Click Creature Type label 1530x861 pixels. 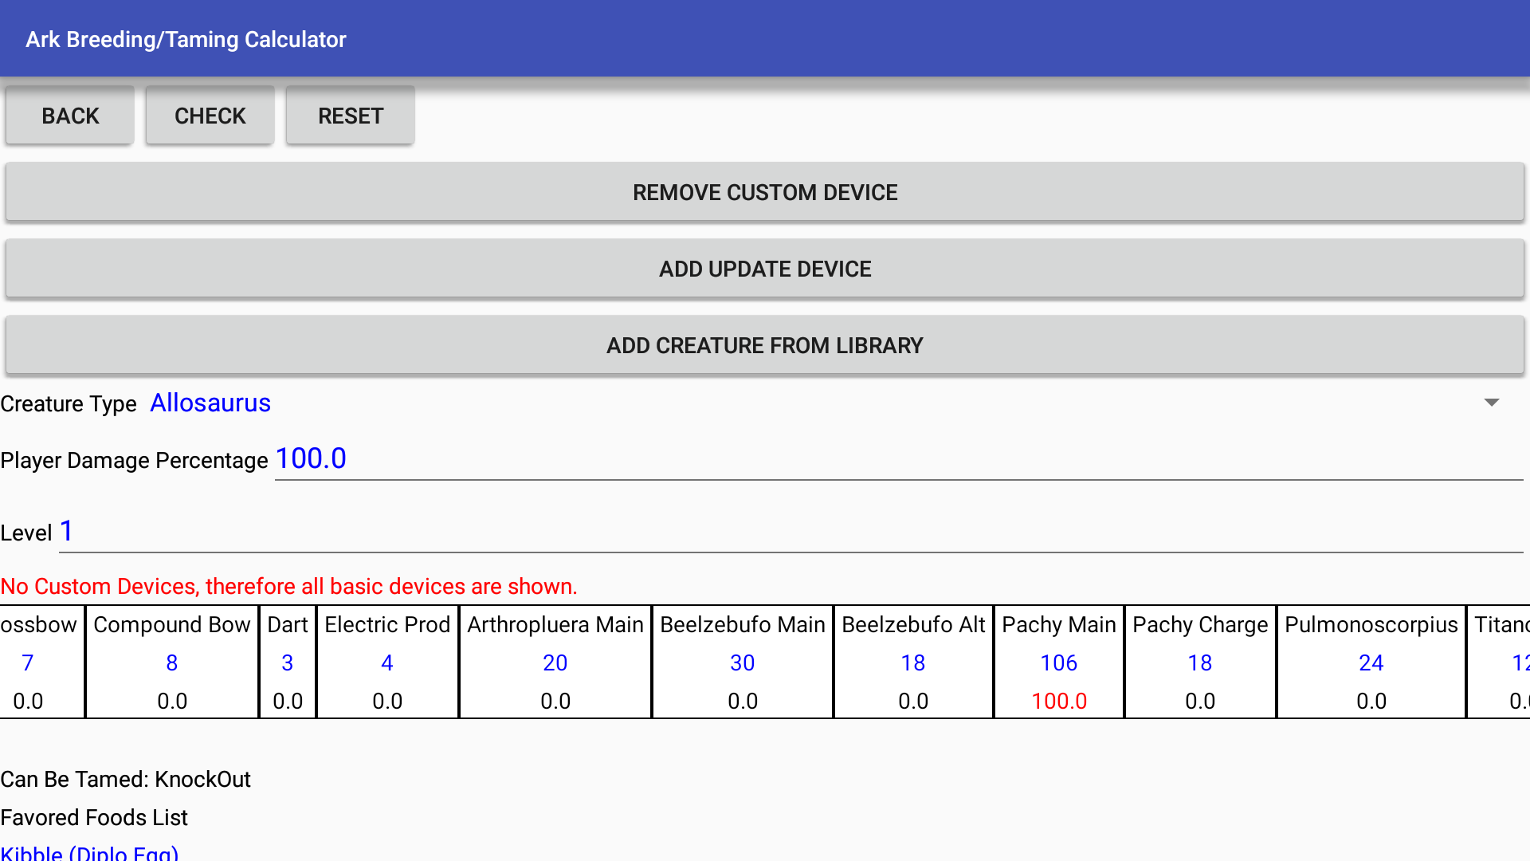(69, 403)
